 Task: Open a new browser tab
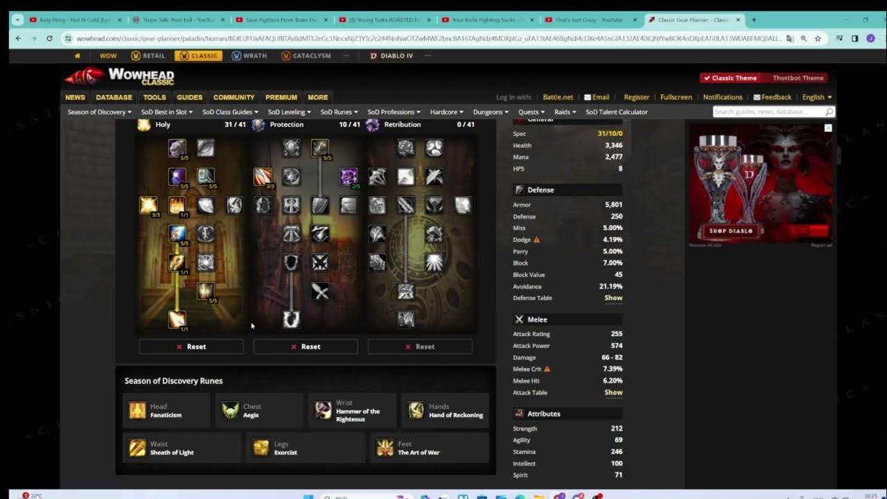click(754, 19)
